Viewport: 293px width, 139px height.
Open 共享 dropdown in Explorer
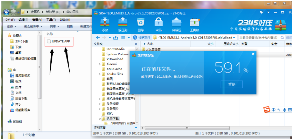click(x=54, y=26)
